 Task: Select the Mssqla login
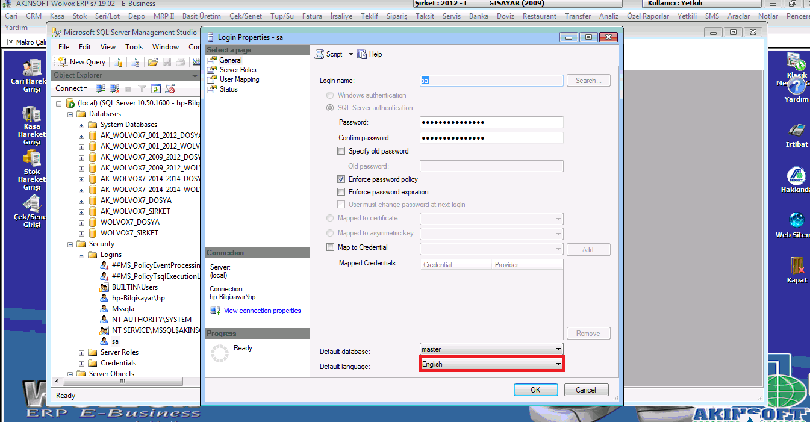(x=123, y=309)
